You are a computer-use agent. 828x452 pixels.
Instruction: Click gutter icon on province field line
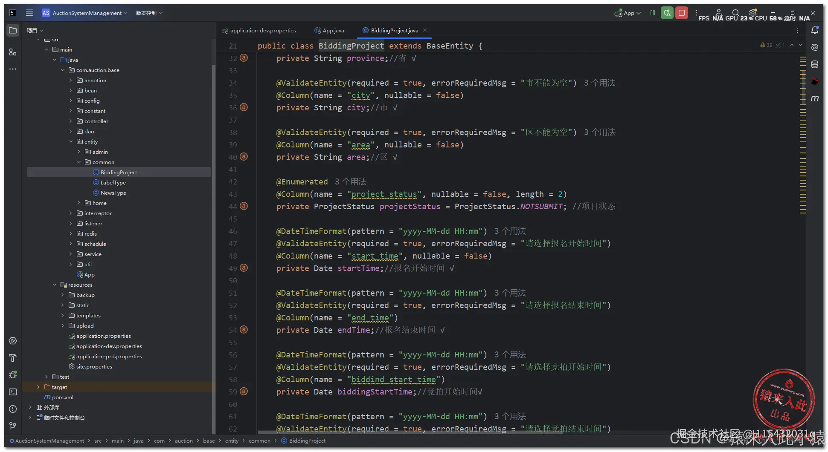pos(244,58)
